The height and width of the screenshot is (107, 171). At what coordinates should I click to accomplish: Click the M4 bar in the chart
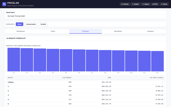coord(53,60)
